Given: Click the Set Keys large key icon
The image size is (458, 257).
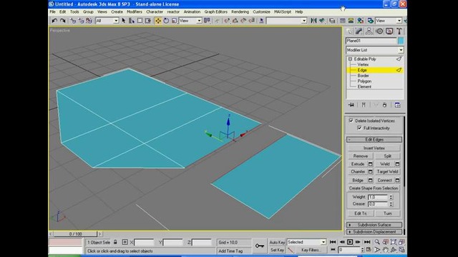Looking at the screenshot, I should [x=259, y=246].
